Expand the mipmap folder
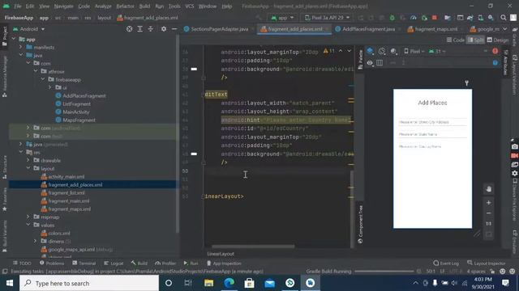The height and width of the screenshot is (291, 519). [28, 217]
